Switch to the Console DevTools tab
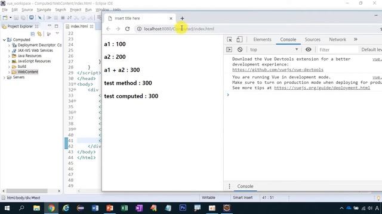 pos(288,39)
